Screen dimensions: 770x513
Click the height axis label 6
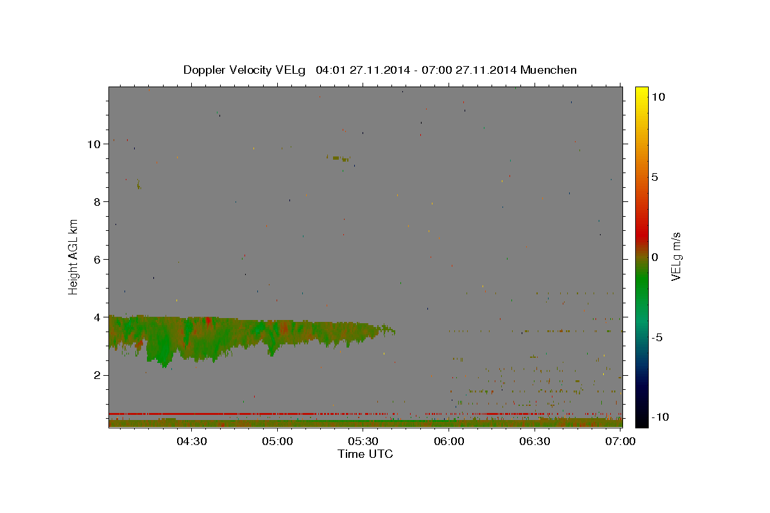tap(97, 260)
